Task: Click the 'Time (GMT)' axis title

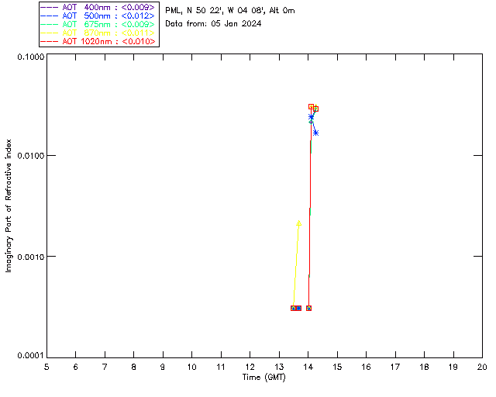Action: pos(264,378)
